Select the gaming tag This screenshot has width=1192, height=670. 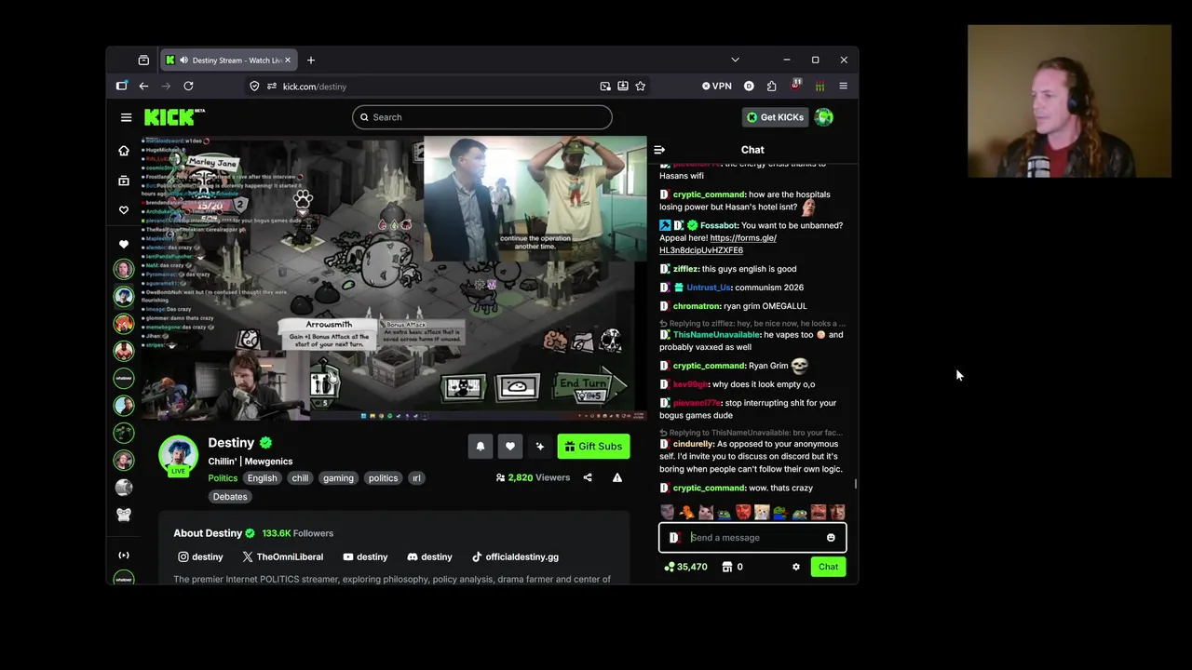[338, 478]
